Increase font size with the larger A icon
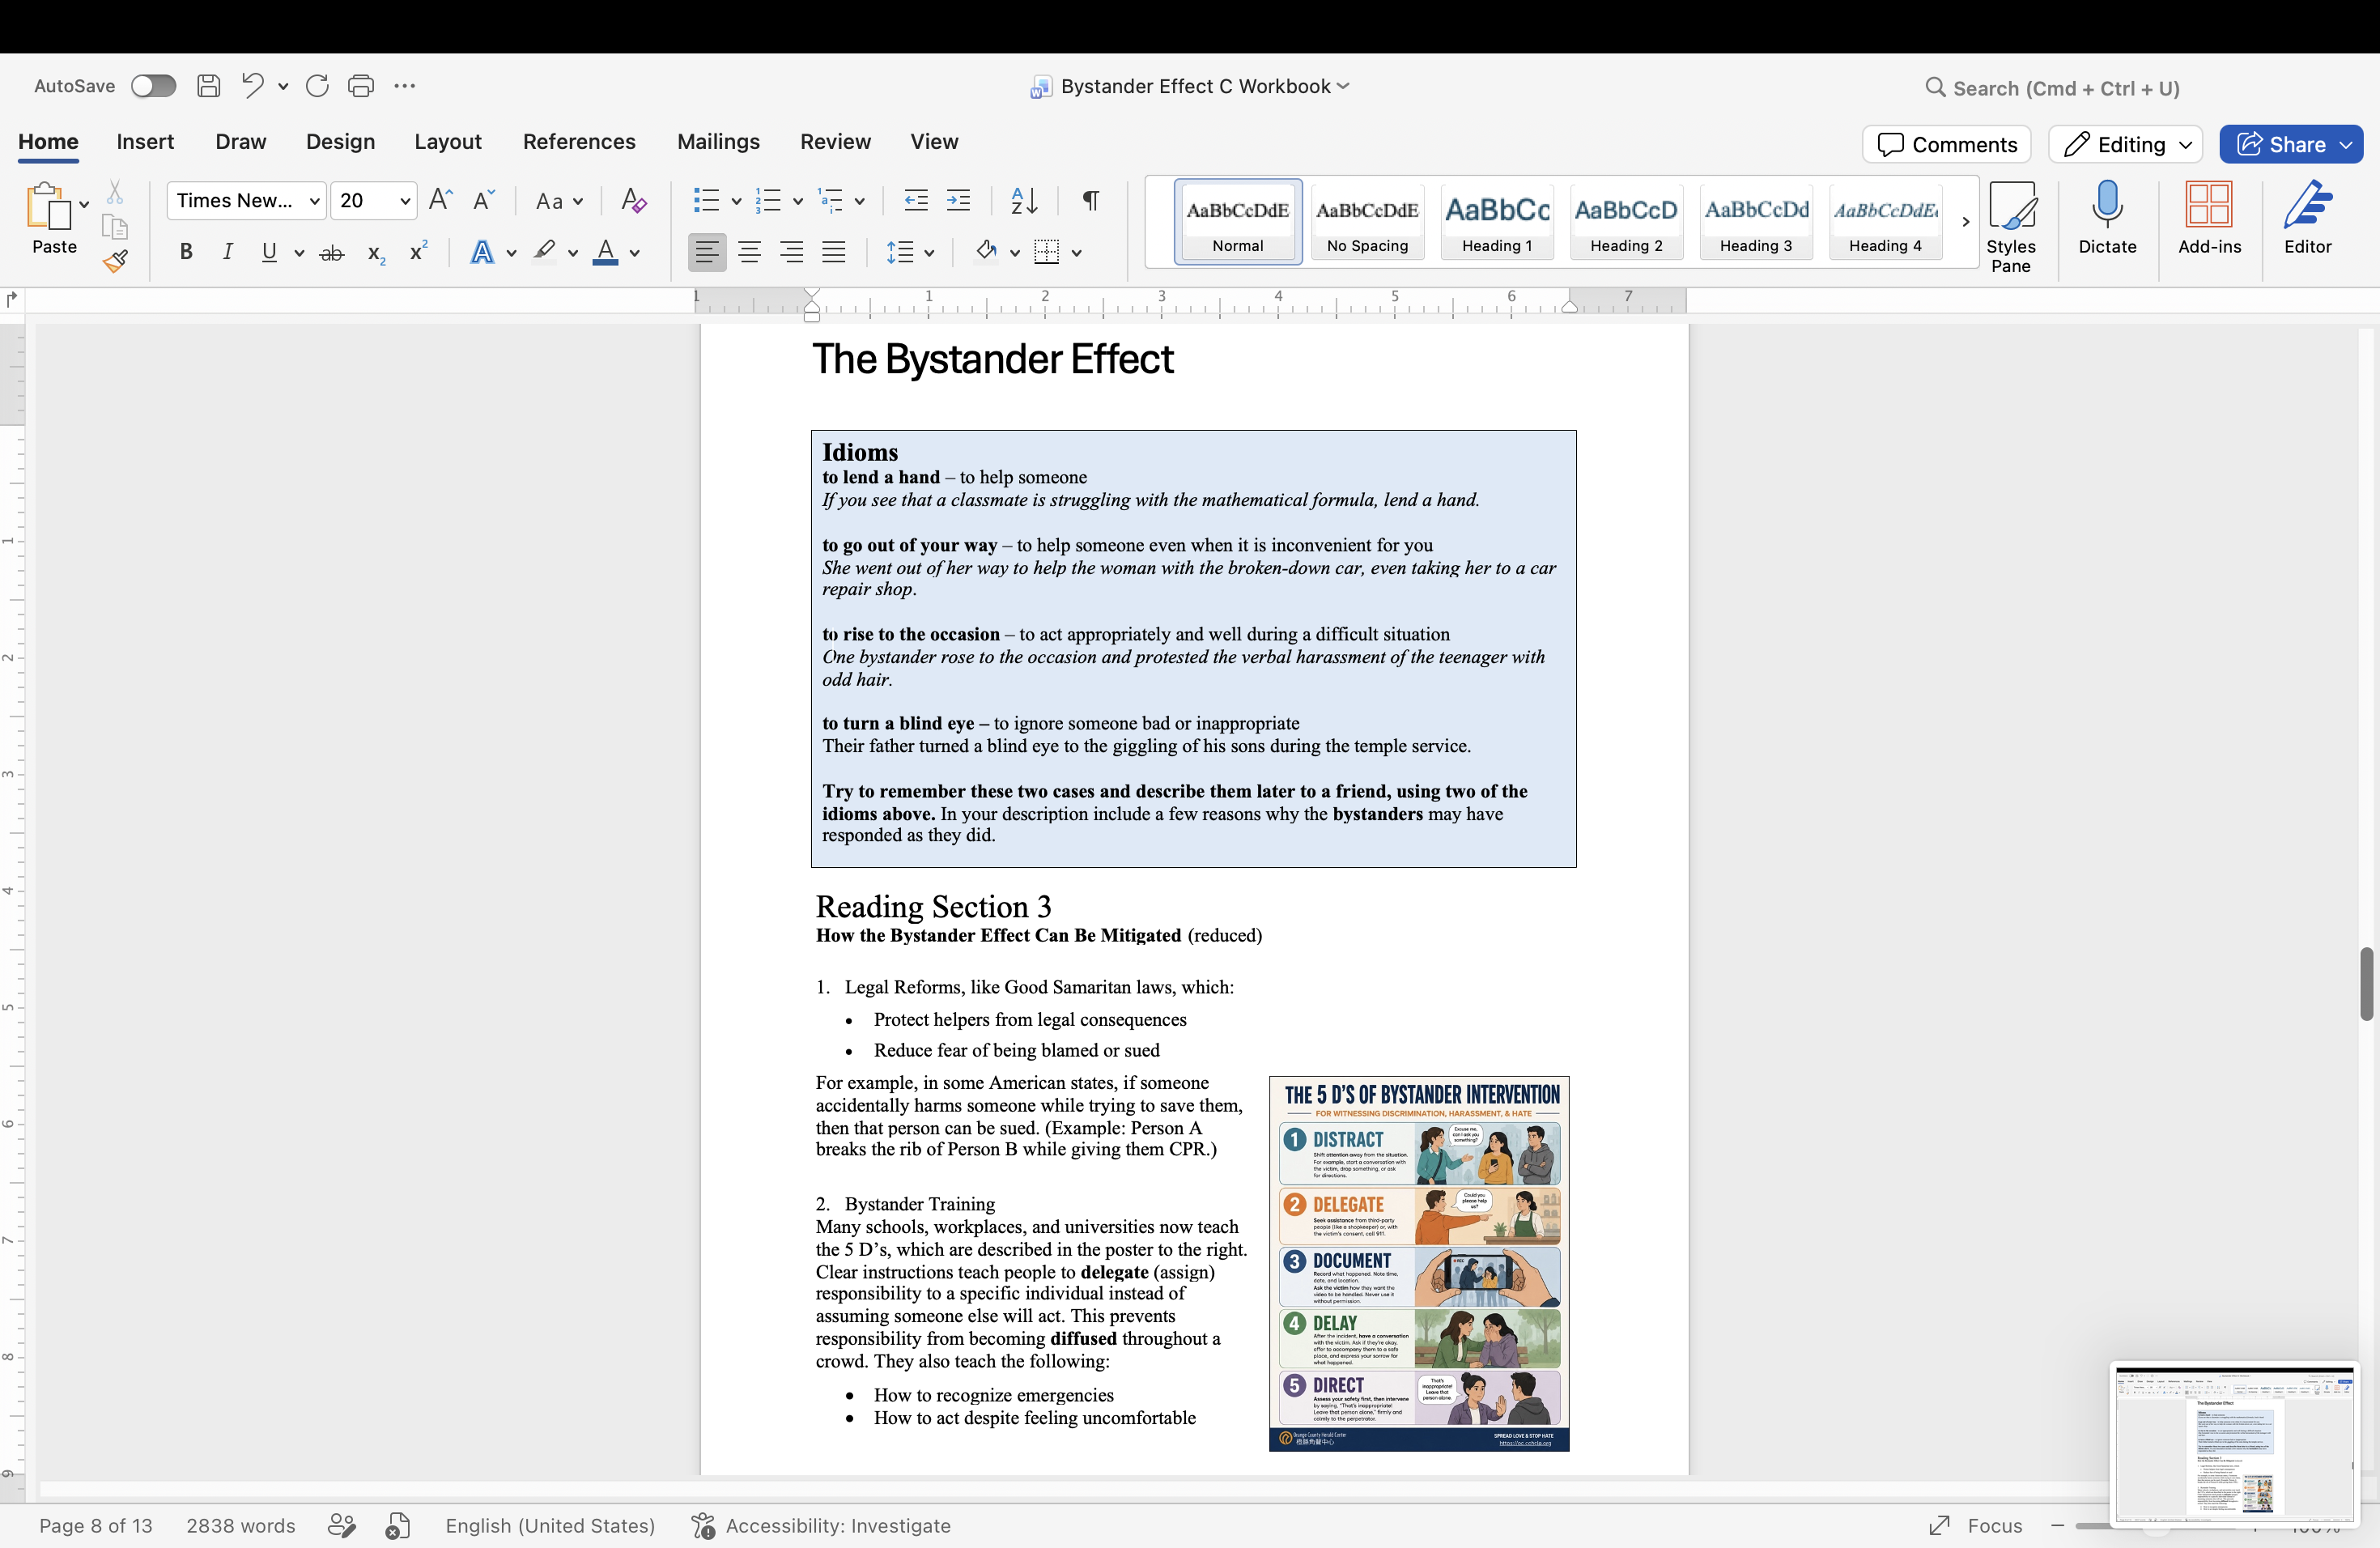The height and width of the screenshot is (1548, 2380). (x=440, y=200)
